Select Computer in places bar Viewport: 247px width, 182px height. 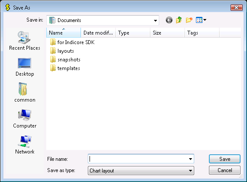(x=25, y=119)
